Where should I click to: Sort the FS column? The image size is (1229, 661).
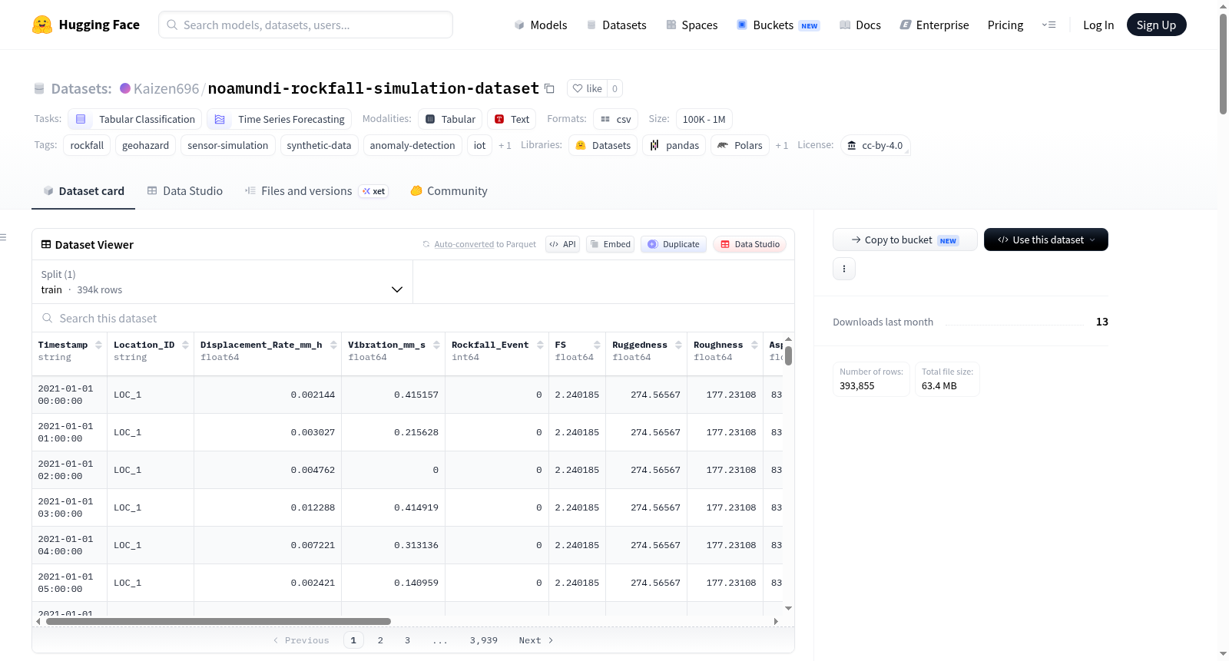[x=597, y=345]
